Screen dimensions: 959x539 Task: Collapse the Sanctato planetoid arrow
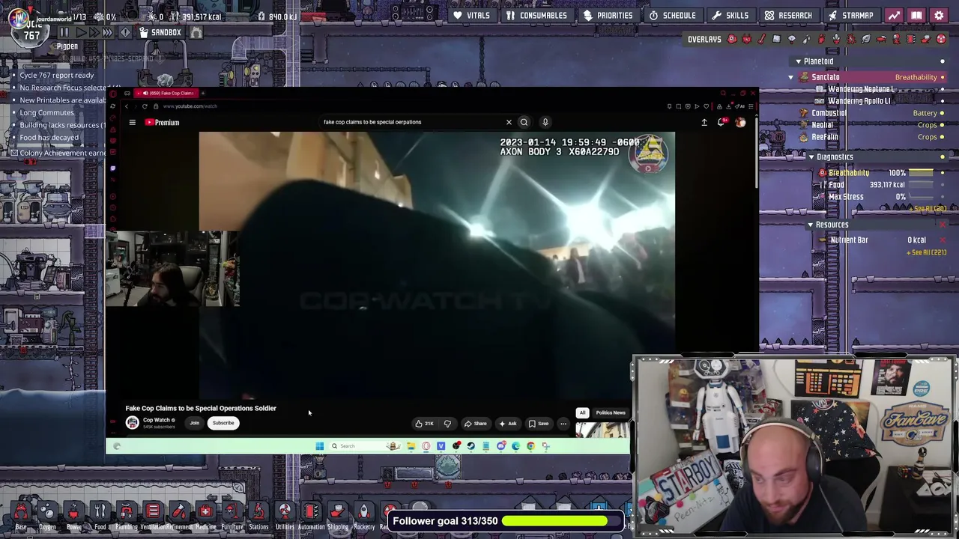(791, 77)
